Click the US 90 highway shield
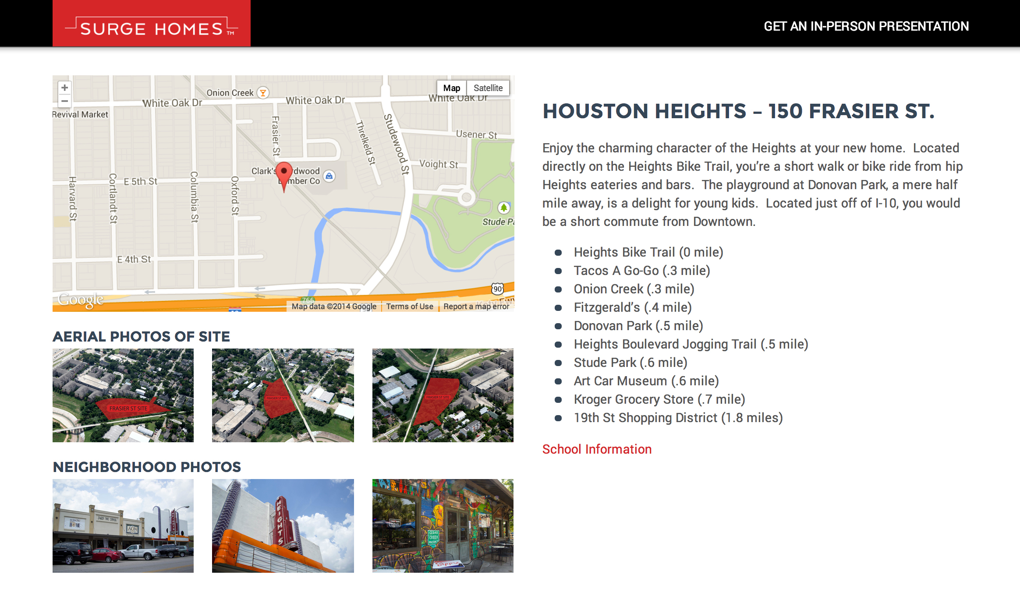 click(x=498, y=289)
